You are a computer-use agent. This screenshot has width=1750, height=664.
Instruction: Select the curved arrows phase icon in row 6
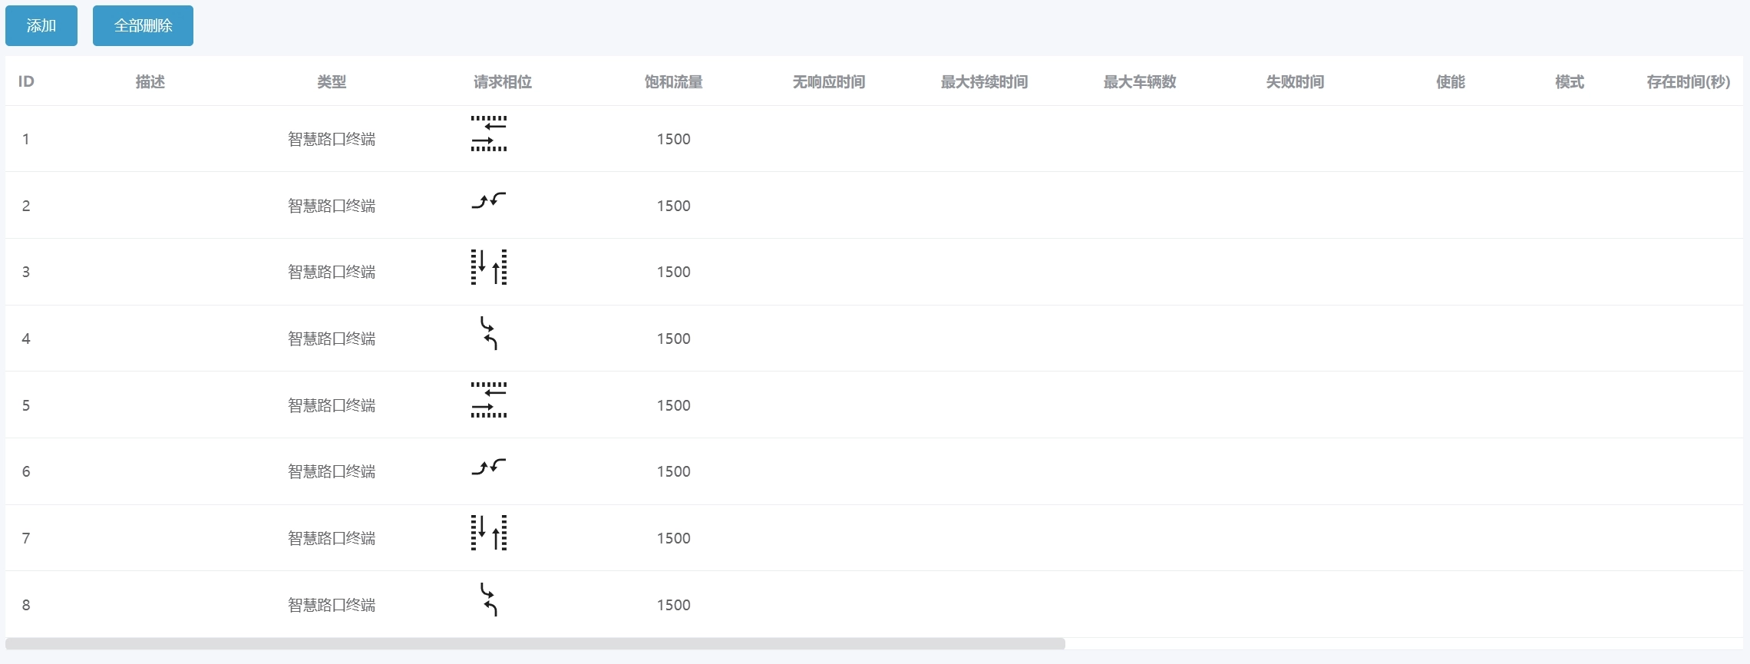point(489,467)
